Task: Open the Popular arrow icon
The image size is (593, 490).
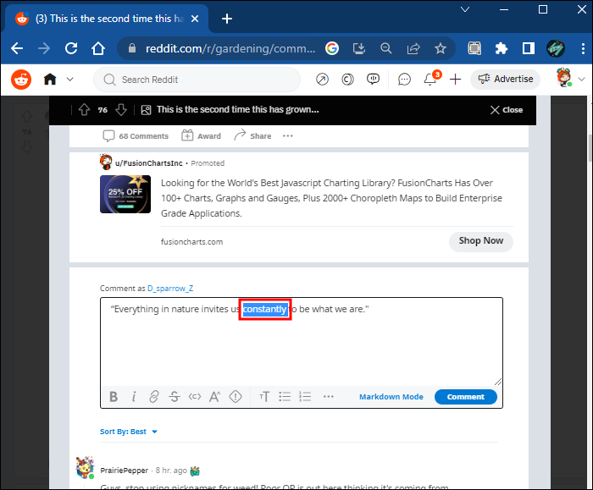Action: [x=322, y=80]
